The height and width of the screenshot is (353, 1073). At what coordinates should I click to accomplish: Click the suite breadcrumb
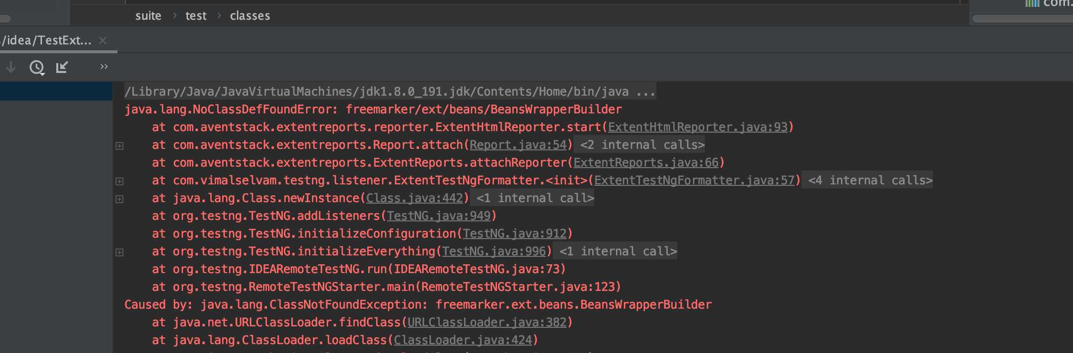click(x=148, y=16)
